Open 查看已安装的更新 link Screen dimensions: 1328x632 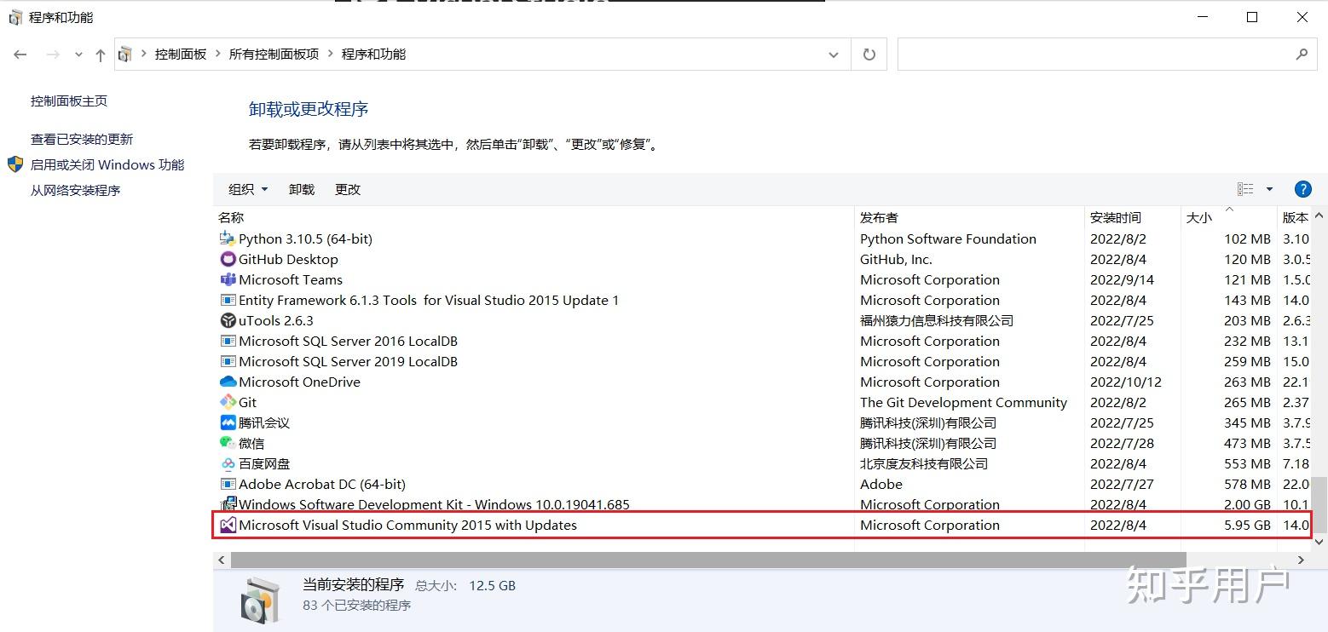[x=82, y=139]
